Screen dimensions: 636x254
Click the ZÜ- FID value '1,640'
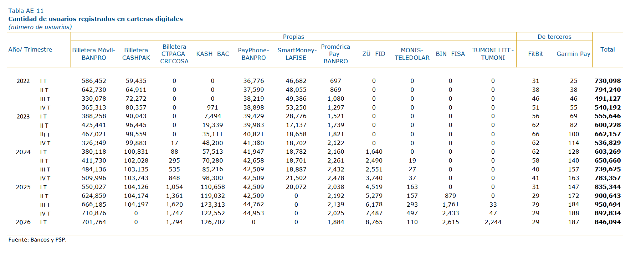(x=374, y=152)
